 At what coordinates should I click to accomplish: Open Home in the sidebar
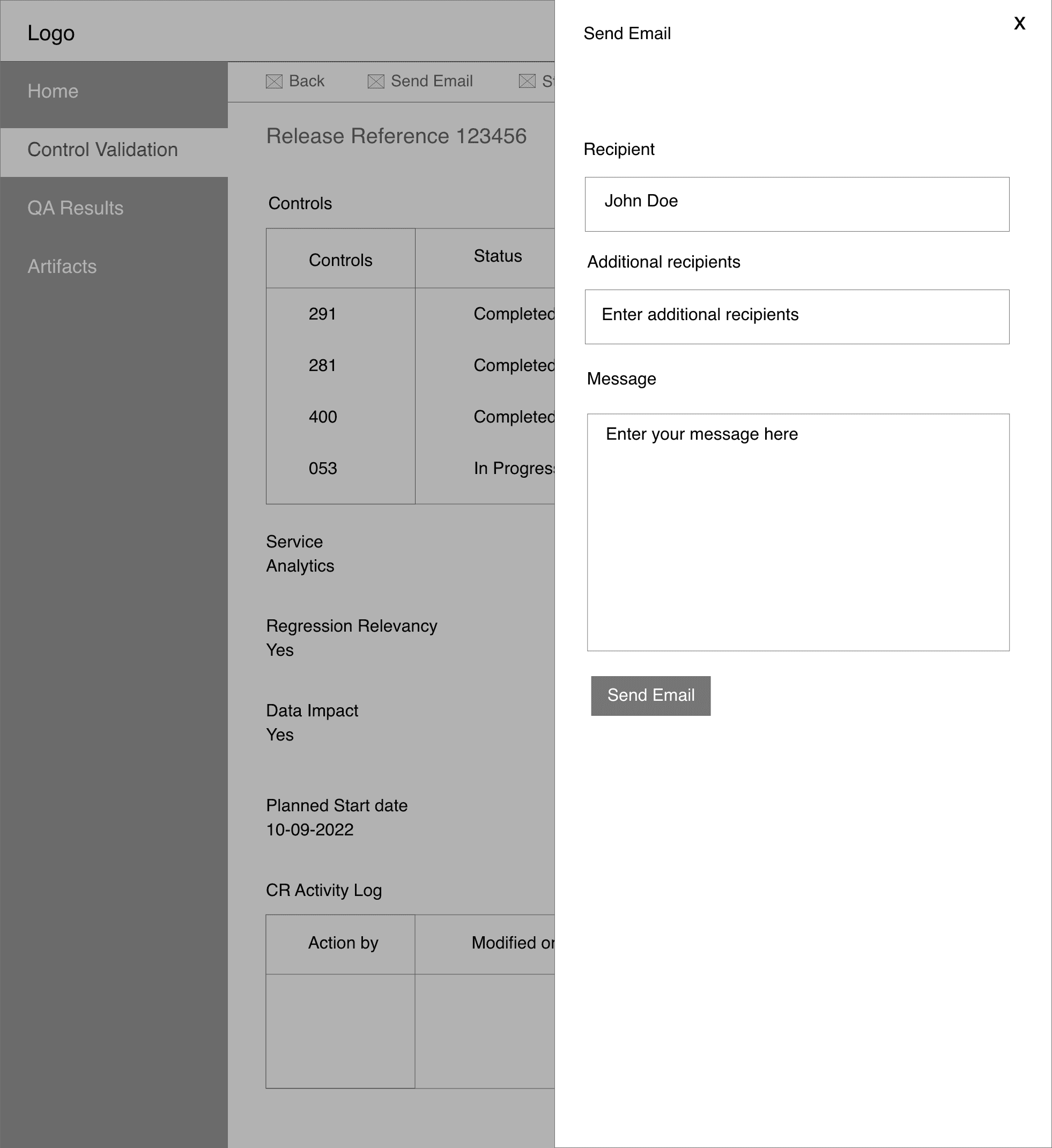pos(53,91)
